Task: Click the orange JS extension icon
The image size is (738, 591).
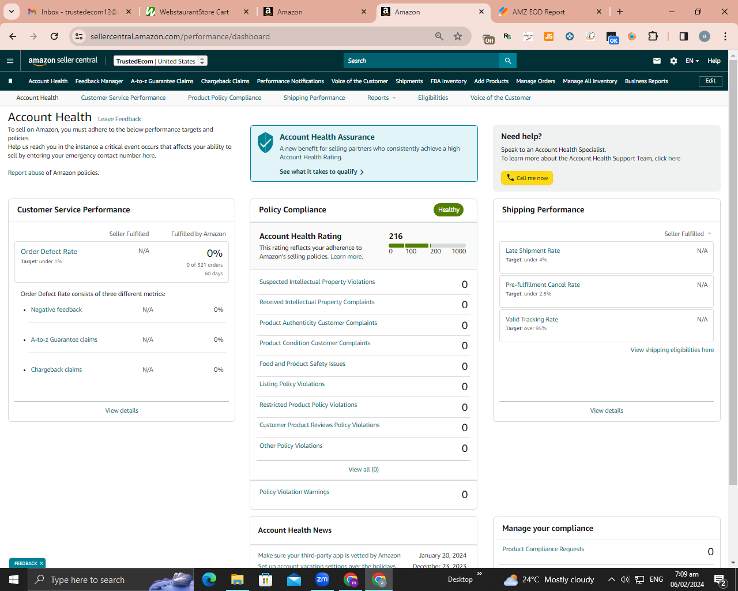Action: click(x=549, y=36)
